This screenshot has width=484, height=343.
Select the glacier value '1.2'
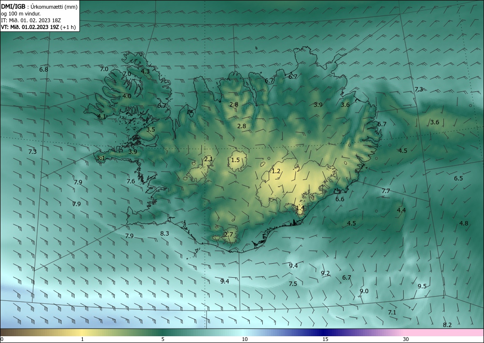[276, 171]
